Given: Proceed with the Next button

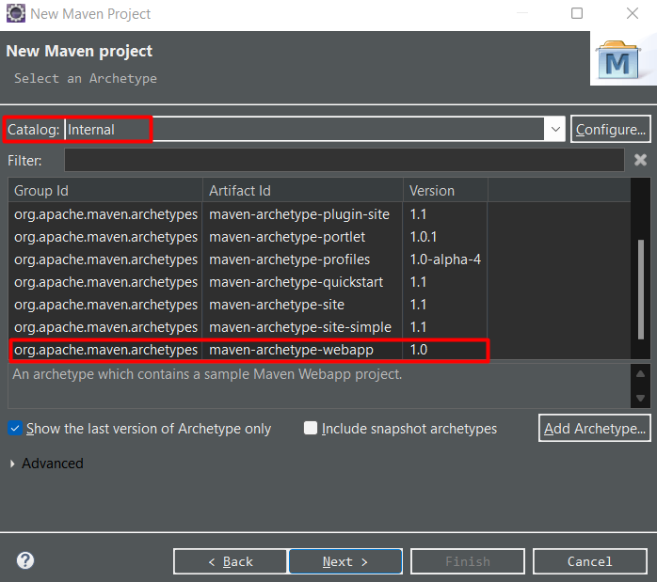Looking at the screenshot, I should [x=345, y=561].
